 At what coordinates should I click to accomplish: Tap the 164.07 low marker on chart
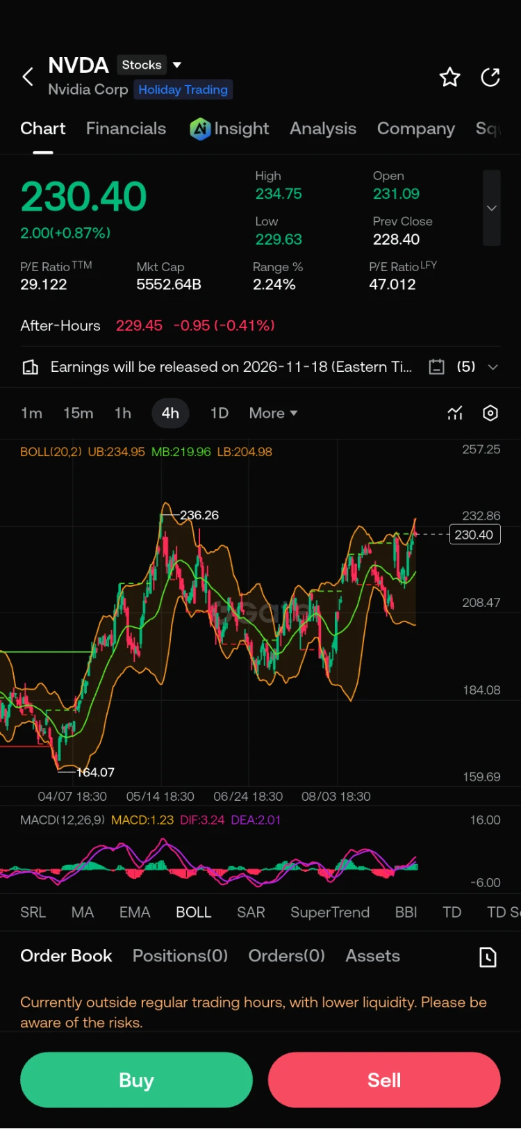(95, 772)
